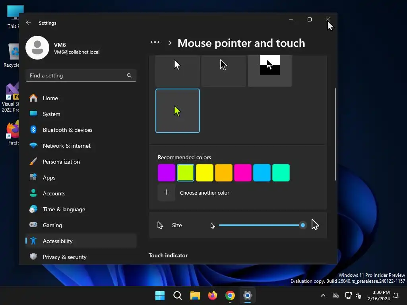Open the network status tray icon
The width and height of the screenshot is (407, 305).
(348, 295)
